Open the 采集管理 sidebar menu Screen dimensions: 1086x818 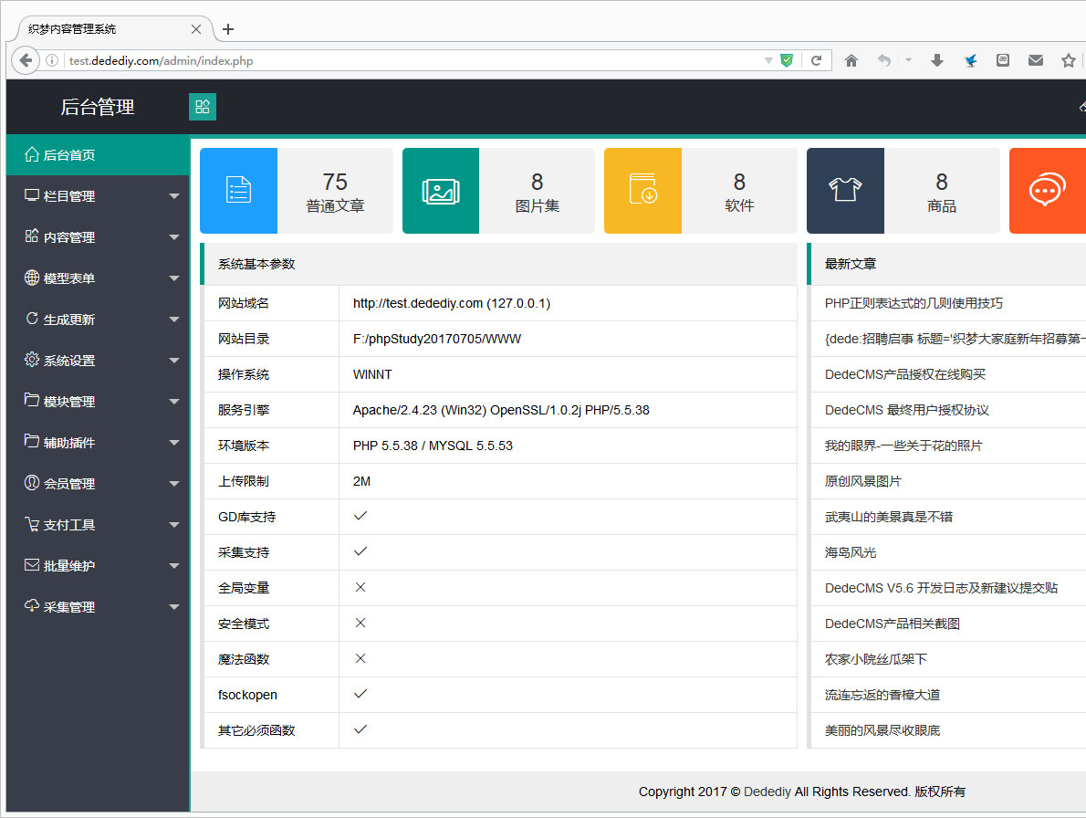(x=98, y=607)
